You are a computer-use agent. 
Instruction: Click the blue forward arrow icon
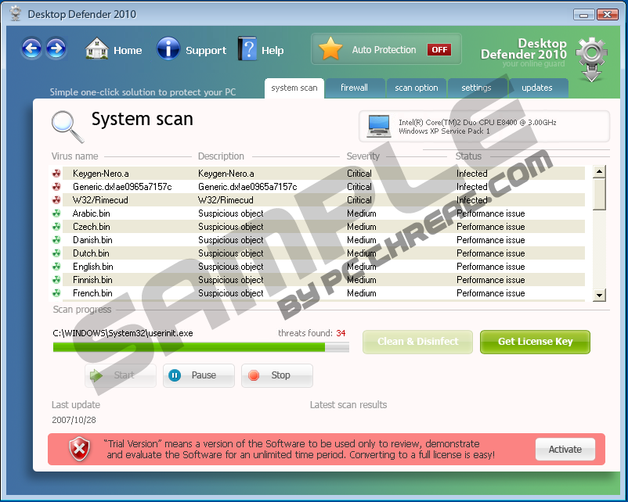coord(56,49)
